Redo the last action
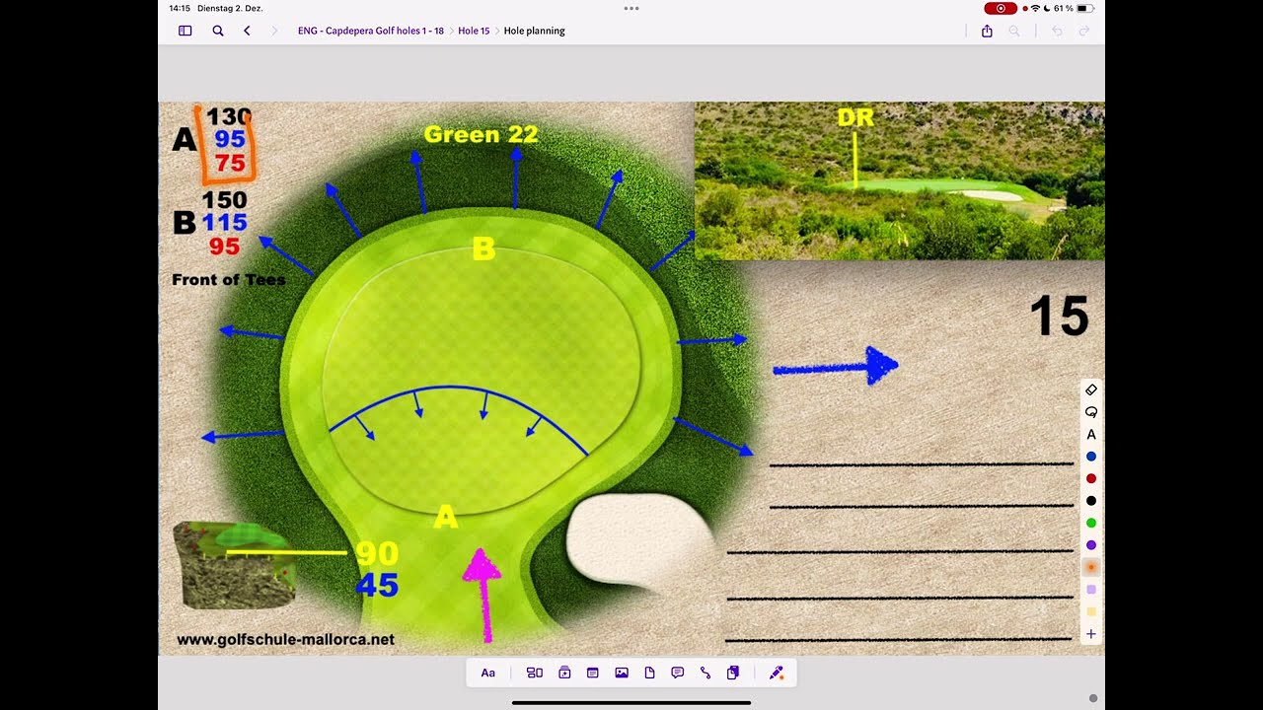Viewport: 1263px width, 710px height. pyautogui.click(x=1084, y=31)
